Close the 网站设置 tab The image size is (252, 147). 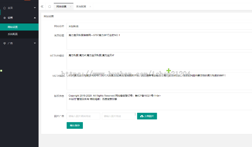pyautogui.click(x=70, y=7)
